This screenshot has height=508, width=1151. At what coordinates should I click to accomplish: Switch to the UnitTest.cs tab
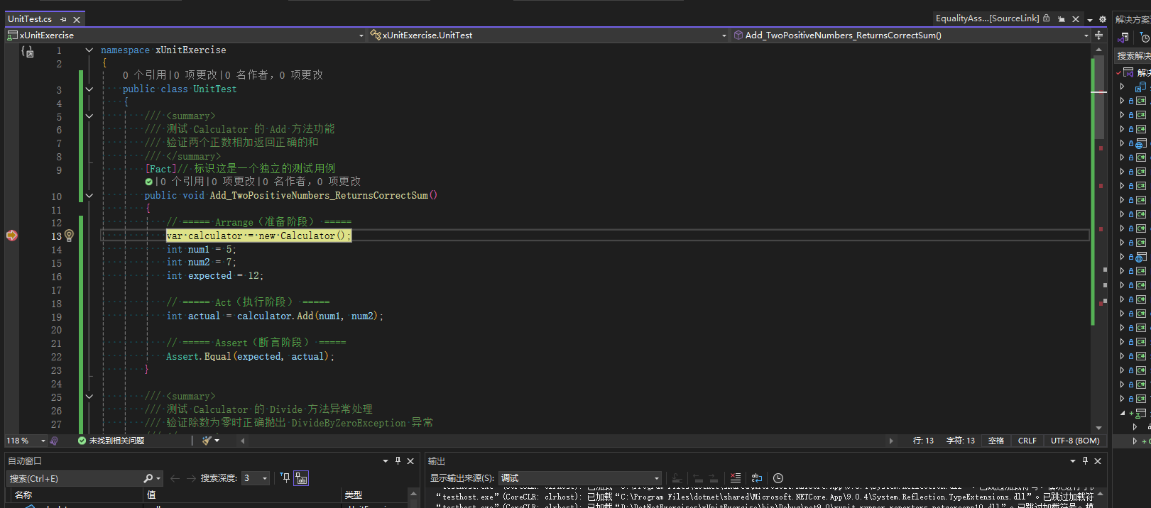coord(30,19)
